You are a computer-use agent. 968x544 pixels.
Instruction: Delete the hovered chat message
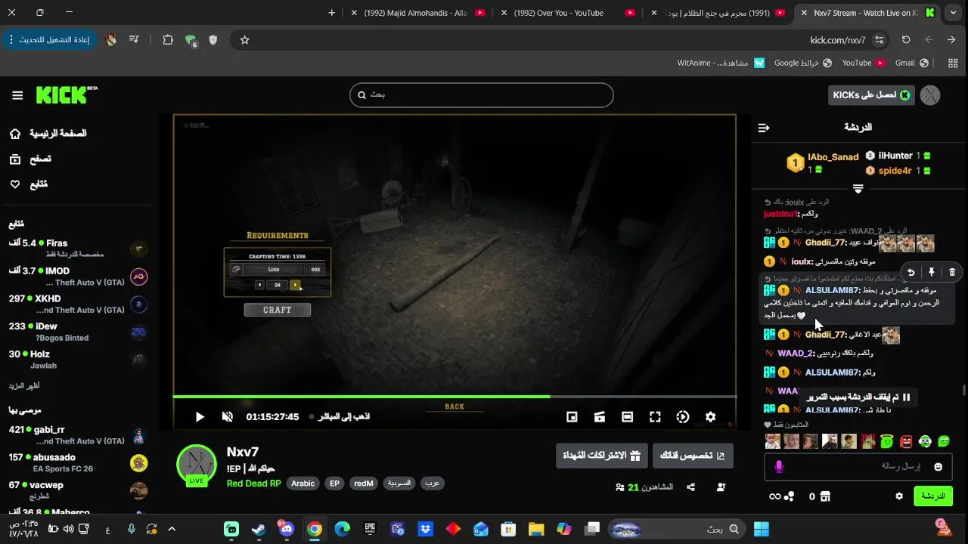point(952,272)
